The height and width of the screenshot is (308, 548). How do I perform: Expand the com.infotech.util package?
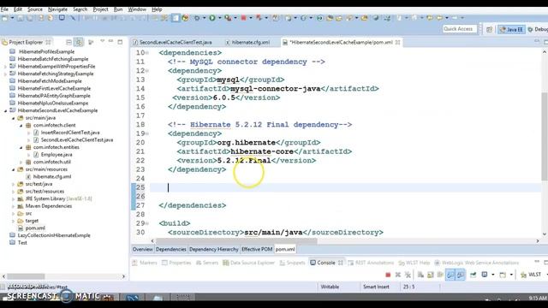(x=21, y=162)
